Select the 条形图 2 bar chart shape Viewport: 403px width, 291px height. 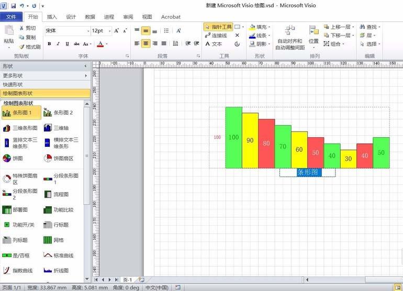(59, 113)
